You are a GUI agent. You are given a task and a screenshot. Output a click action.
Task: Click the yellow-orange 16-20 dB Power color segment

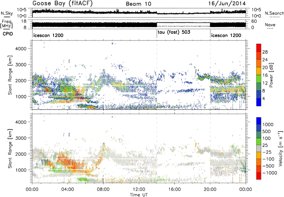[x=259, y=71]
